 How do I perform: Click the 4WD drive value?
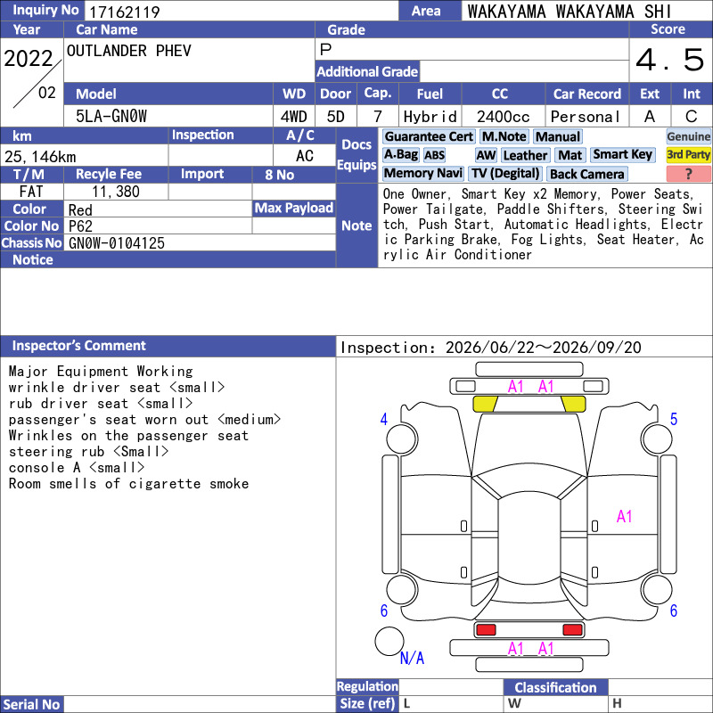click(294, 117)
